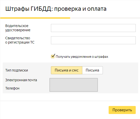Click the Получать уведомления о штрафах label
The height and width of the screenshot is (119, 140).
point(82,57)
